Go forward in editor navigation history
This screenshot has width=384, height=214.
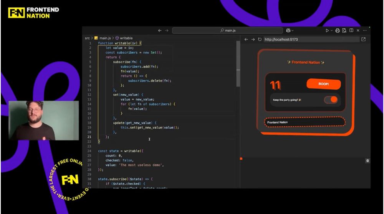tap(167, 31)
